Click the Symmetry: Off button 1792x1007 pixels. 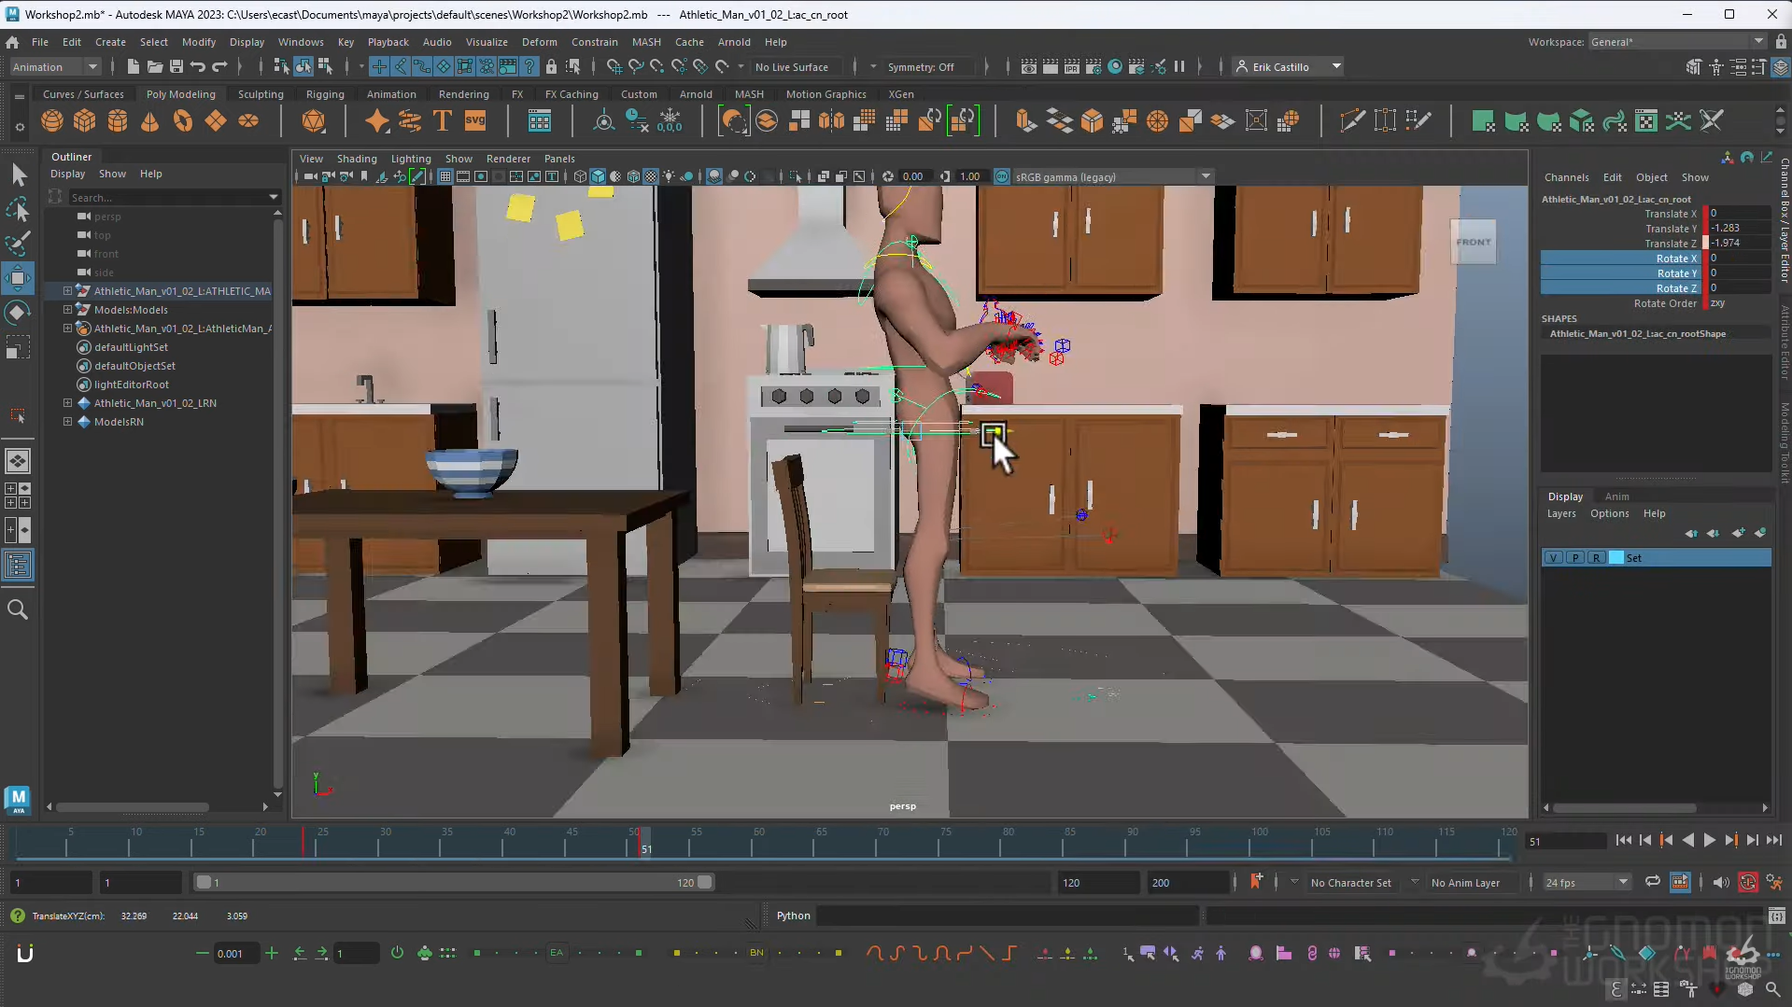coord(921,67)
